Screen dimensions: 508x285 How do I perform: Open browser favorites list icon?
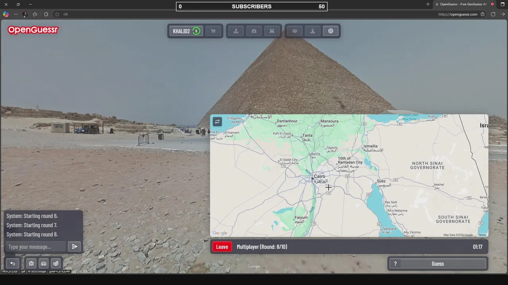(x=35, y=14)
